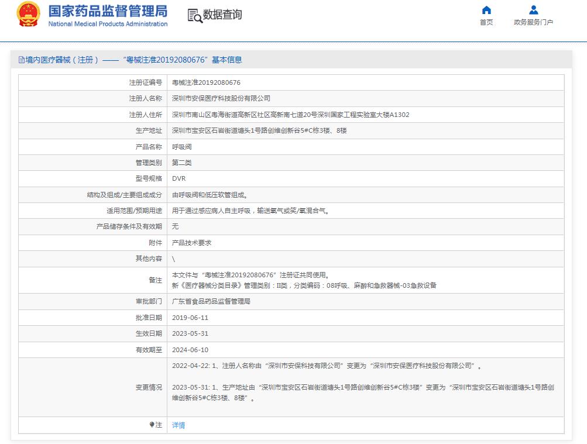
Task: Click document icon before 境内医疗器械
Action: 21,60
